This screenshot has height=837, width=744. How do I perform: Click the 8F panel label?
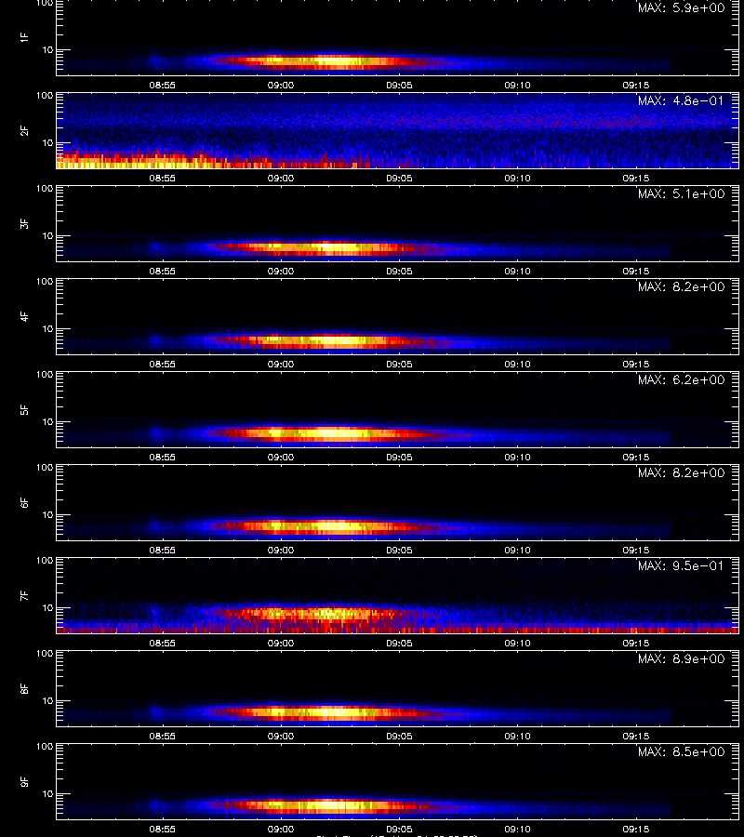(24, 688)
